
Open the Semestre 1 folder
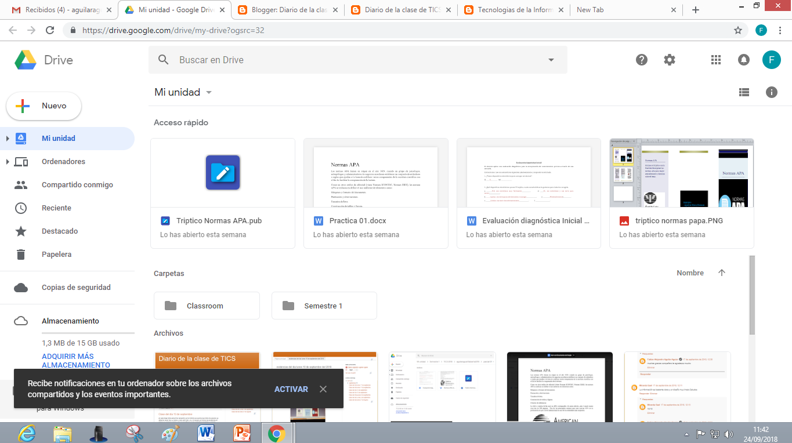click(324, 306)
